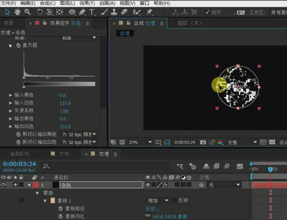Select the Hand tool in toolbar
Screen dimensions: 287x220
(17, 11)
